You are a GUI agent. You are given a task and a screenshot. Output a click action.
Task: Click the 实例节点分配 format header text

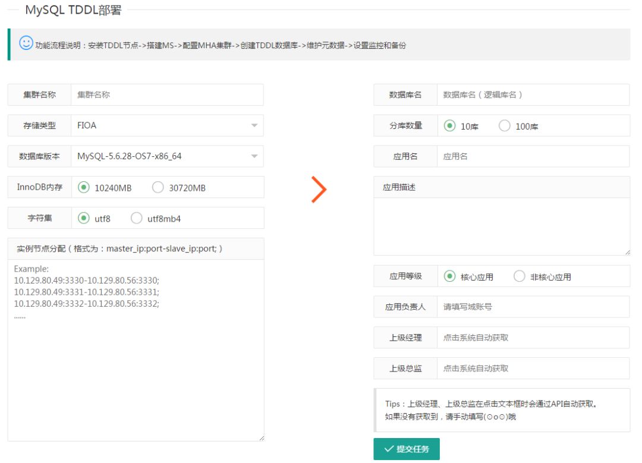click(x=119, y=248)
